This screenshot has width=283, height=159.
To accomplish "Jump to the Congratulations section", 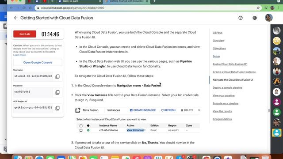I will coord(222,119).
